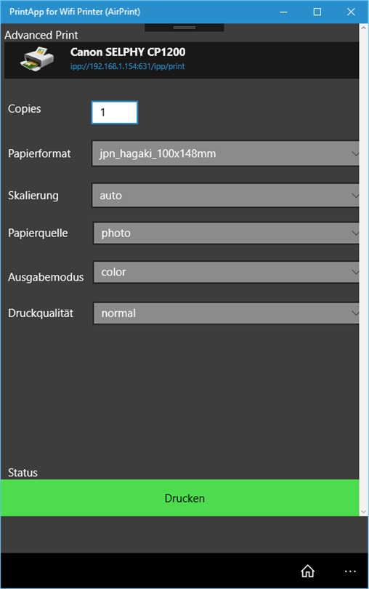This screenshot has width=369, height=589.
Task: Change the Ausgabemodus color dropdown
Action: [226, 272]
